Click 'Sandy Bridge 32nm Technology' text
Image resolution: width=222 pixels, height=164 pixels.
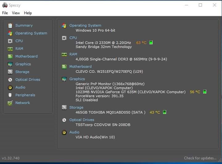pyautogui.click(x=104, y=47)
